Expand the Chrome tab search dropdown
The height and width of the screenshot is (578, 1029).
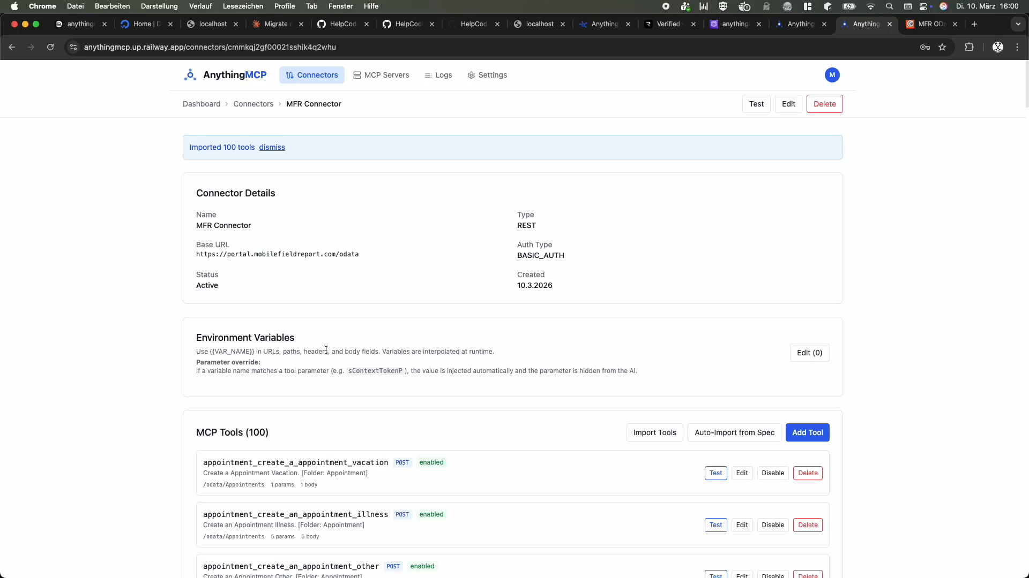1018,24
